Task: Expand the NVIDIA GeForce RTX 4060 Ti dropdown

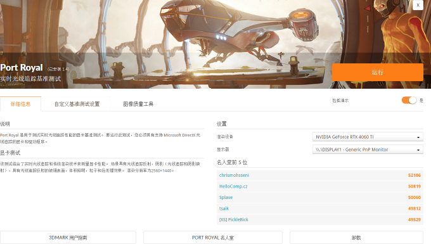Action: 368,137
